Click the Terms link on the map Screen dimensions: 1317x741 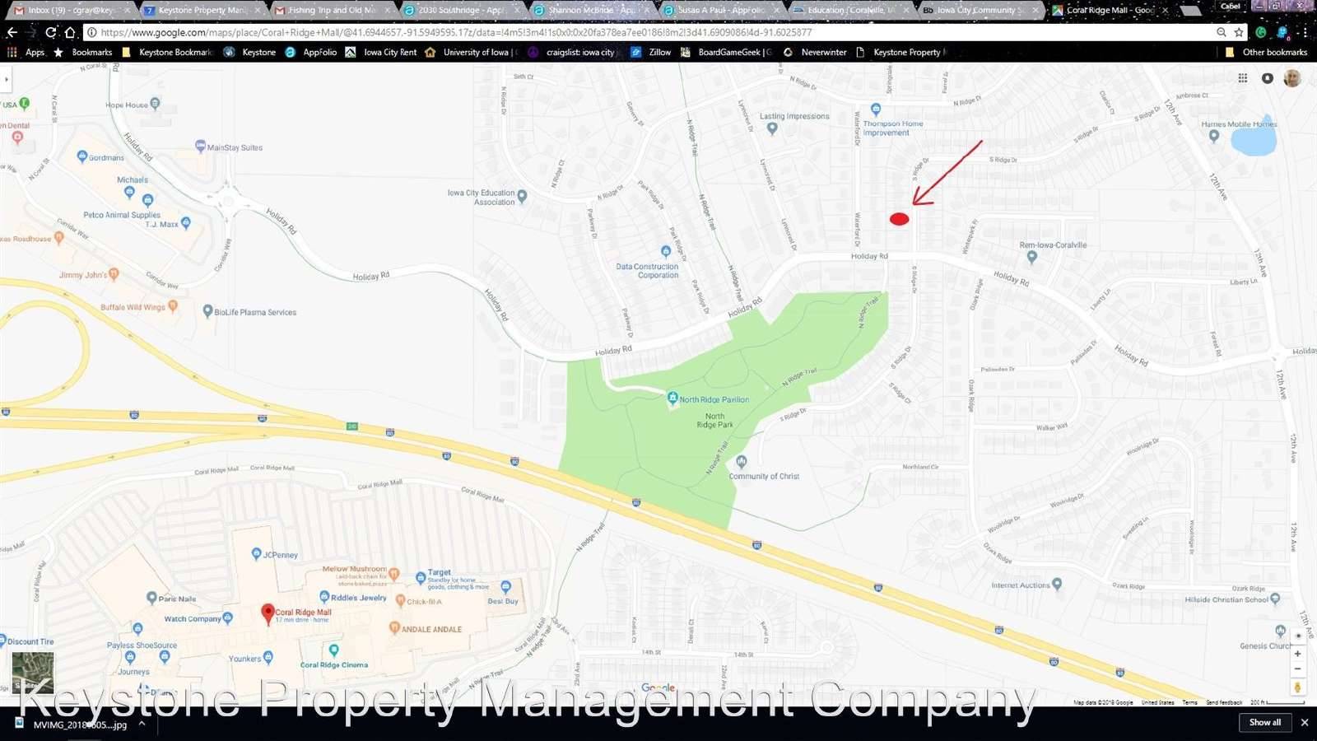pyautogui.click(x=1189, y=702)
